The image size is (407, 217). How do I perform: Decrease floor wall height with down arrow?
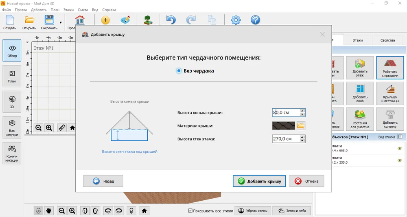click(302, 140)
